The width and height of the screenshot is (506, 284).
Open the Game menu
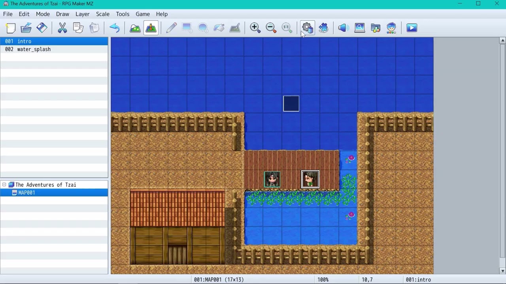pos(143,14)
